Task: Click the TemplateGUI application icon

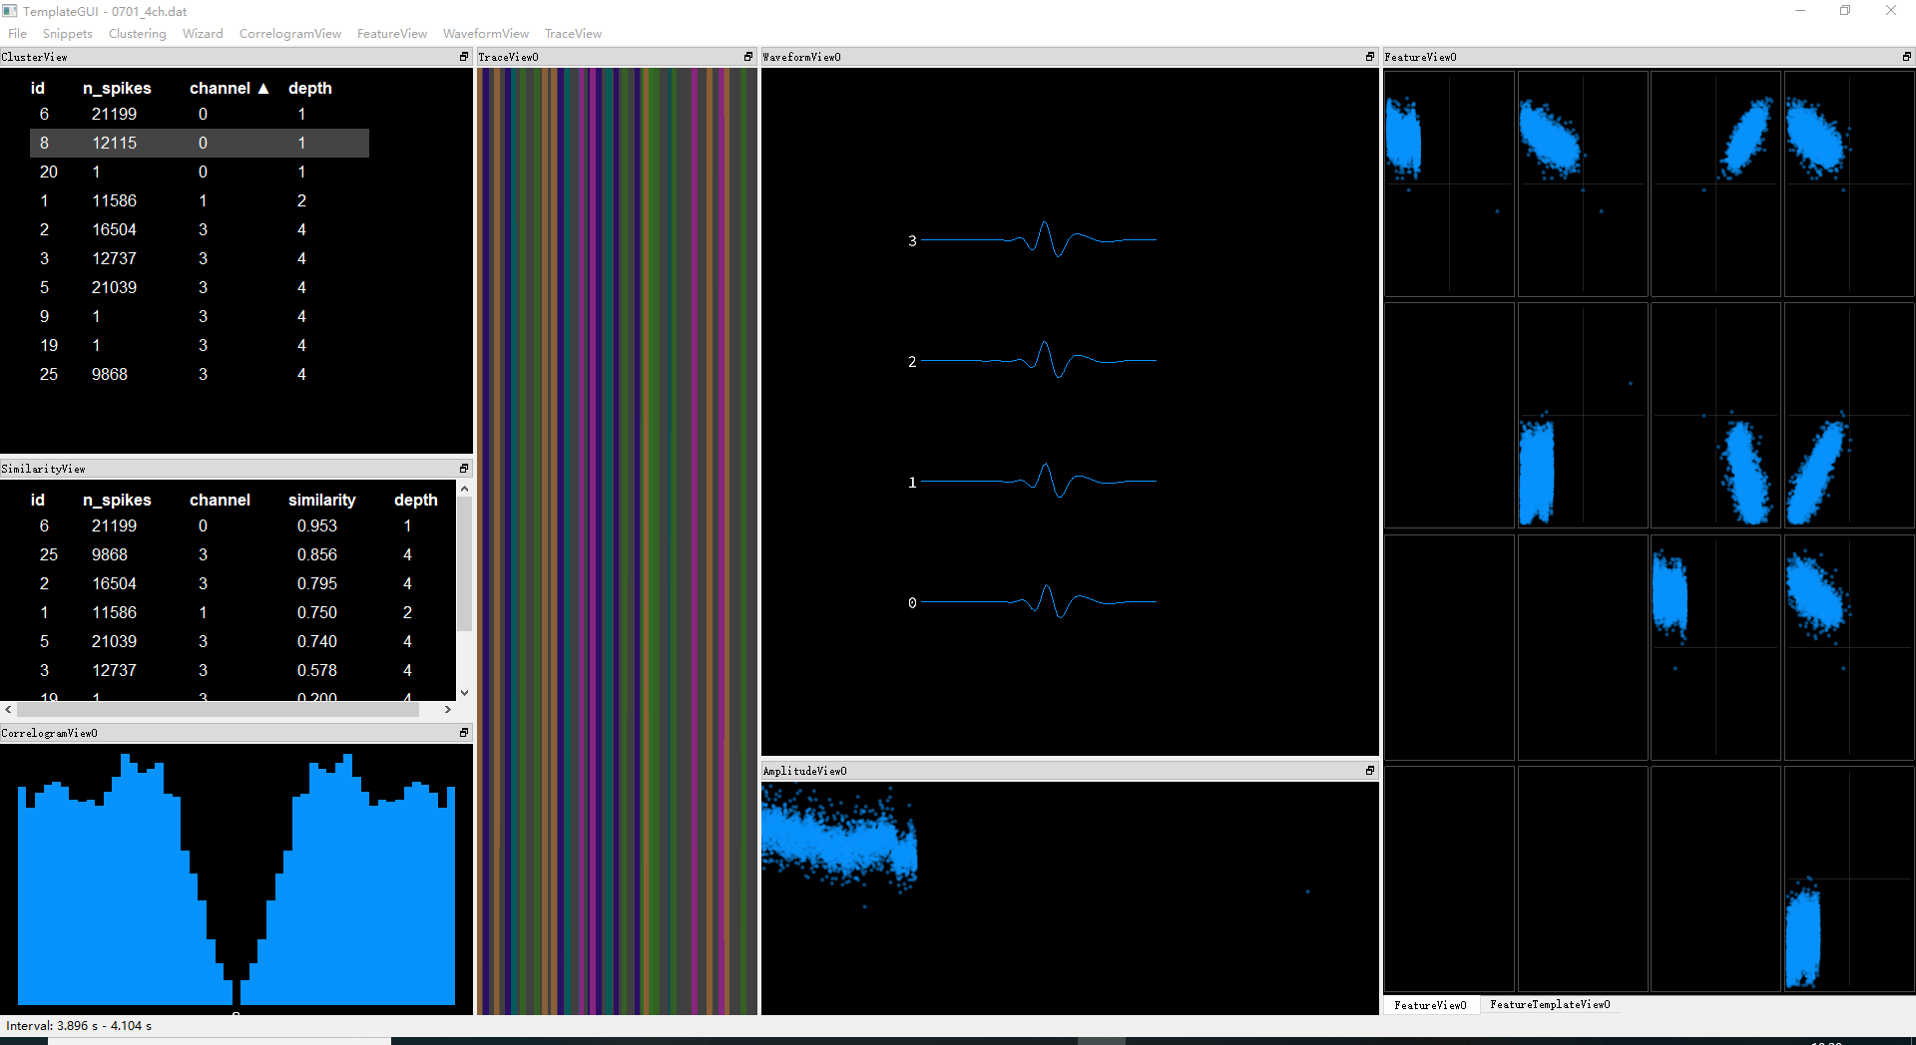Action: [x=9, y=11]
